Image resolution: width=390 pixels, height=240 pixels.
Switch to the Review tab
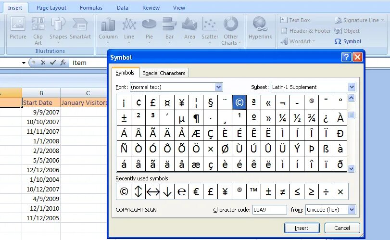click(151, 8)
